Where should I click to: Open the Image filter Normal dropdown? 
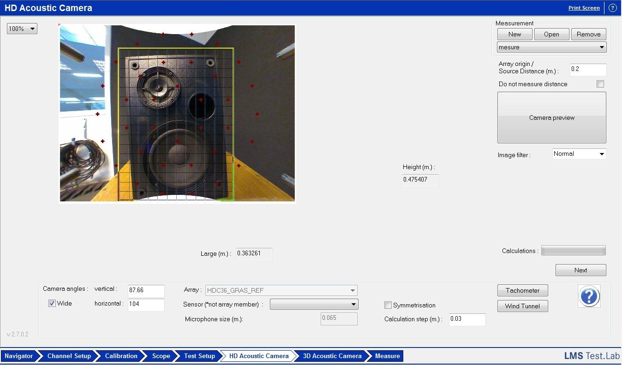coord(580,154)
